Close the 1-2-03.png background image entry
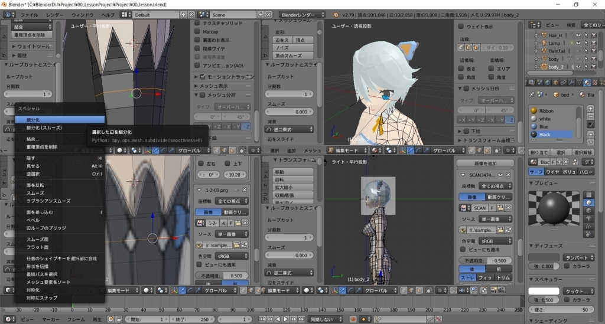The image size is (605, 324). click(244, 190)
